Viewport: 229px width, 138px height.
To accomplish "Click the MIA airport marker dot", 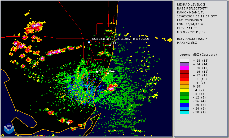I will click(x=97, y=72).
